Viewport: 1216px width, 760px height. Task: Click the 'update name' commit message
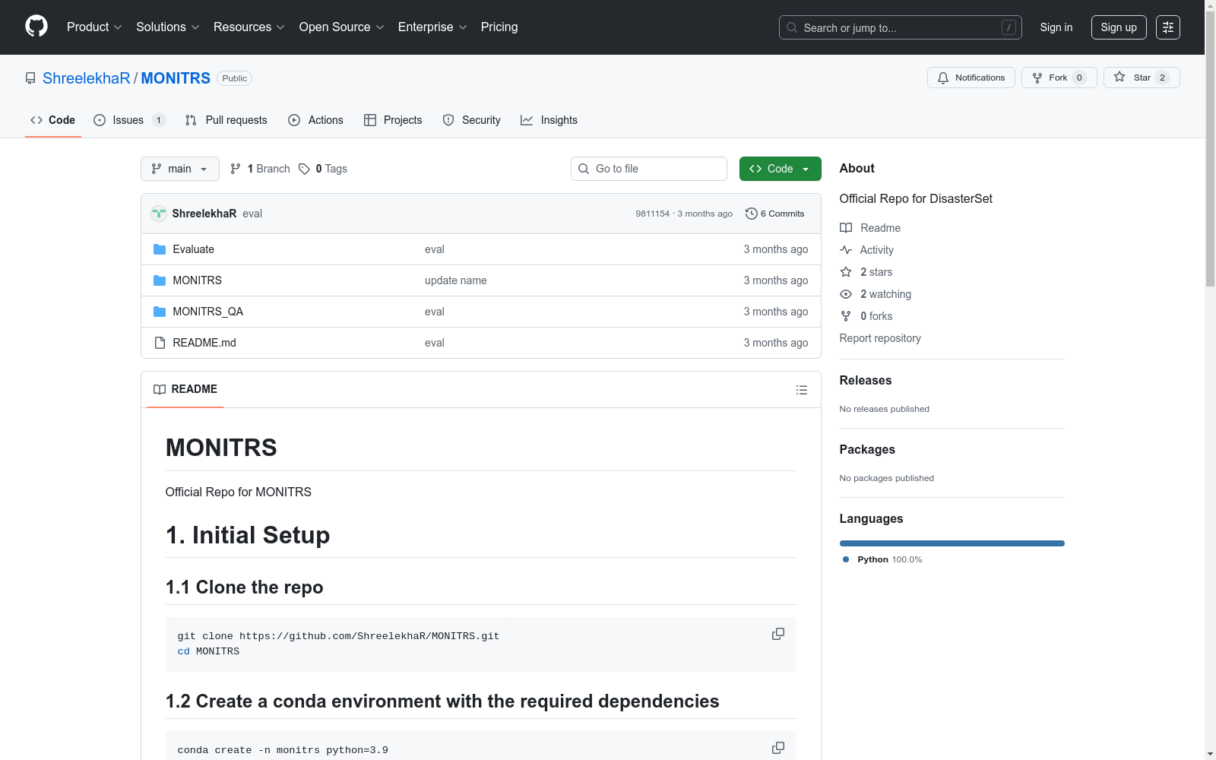point(456,280)
